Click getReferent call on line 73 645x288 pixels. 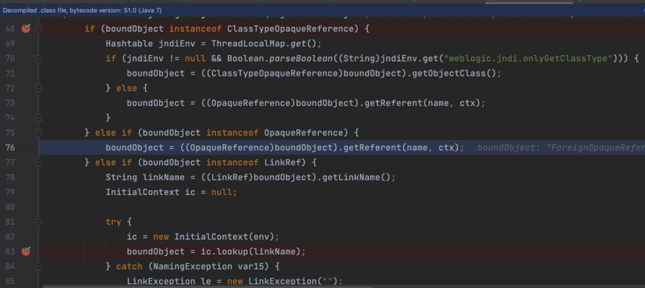click(392, 103)
